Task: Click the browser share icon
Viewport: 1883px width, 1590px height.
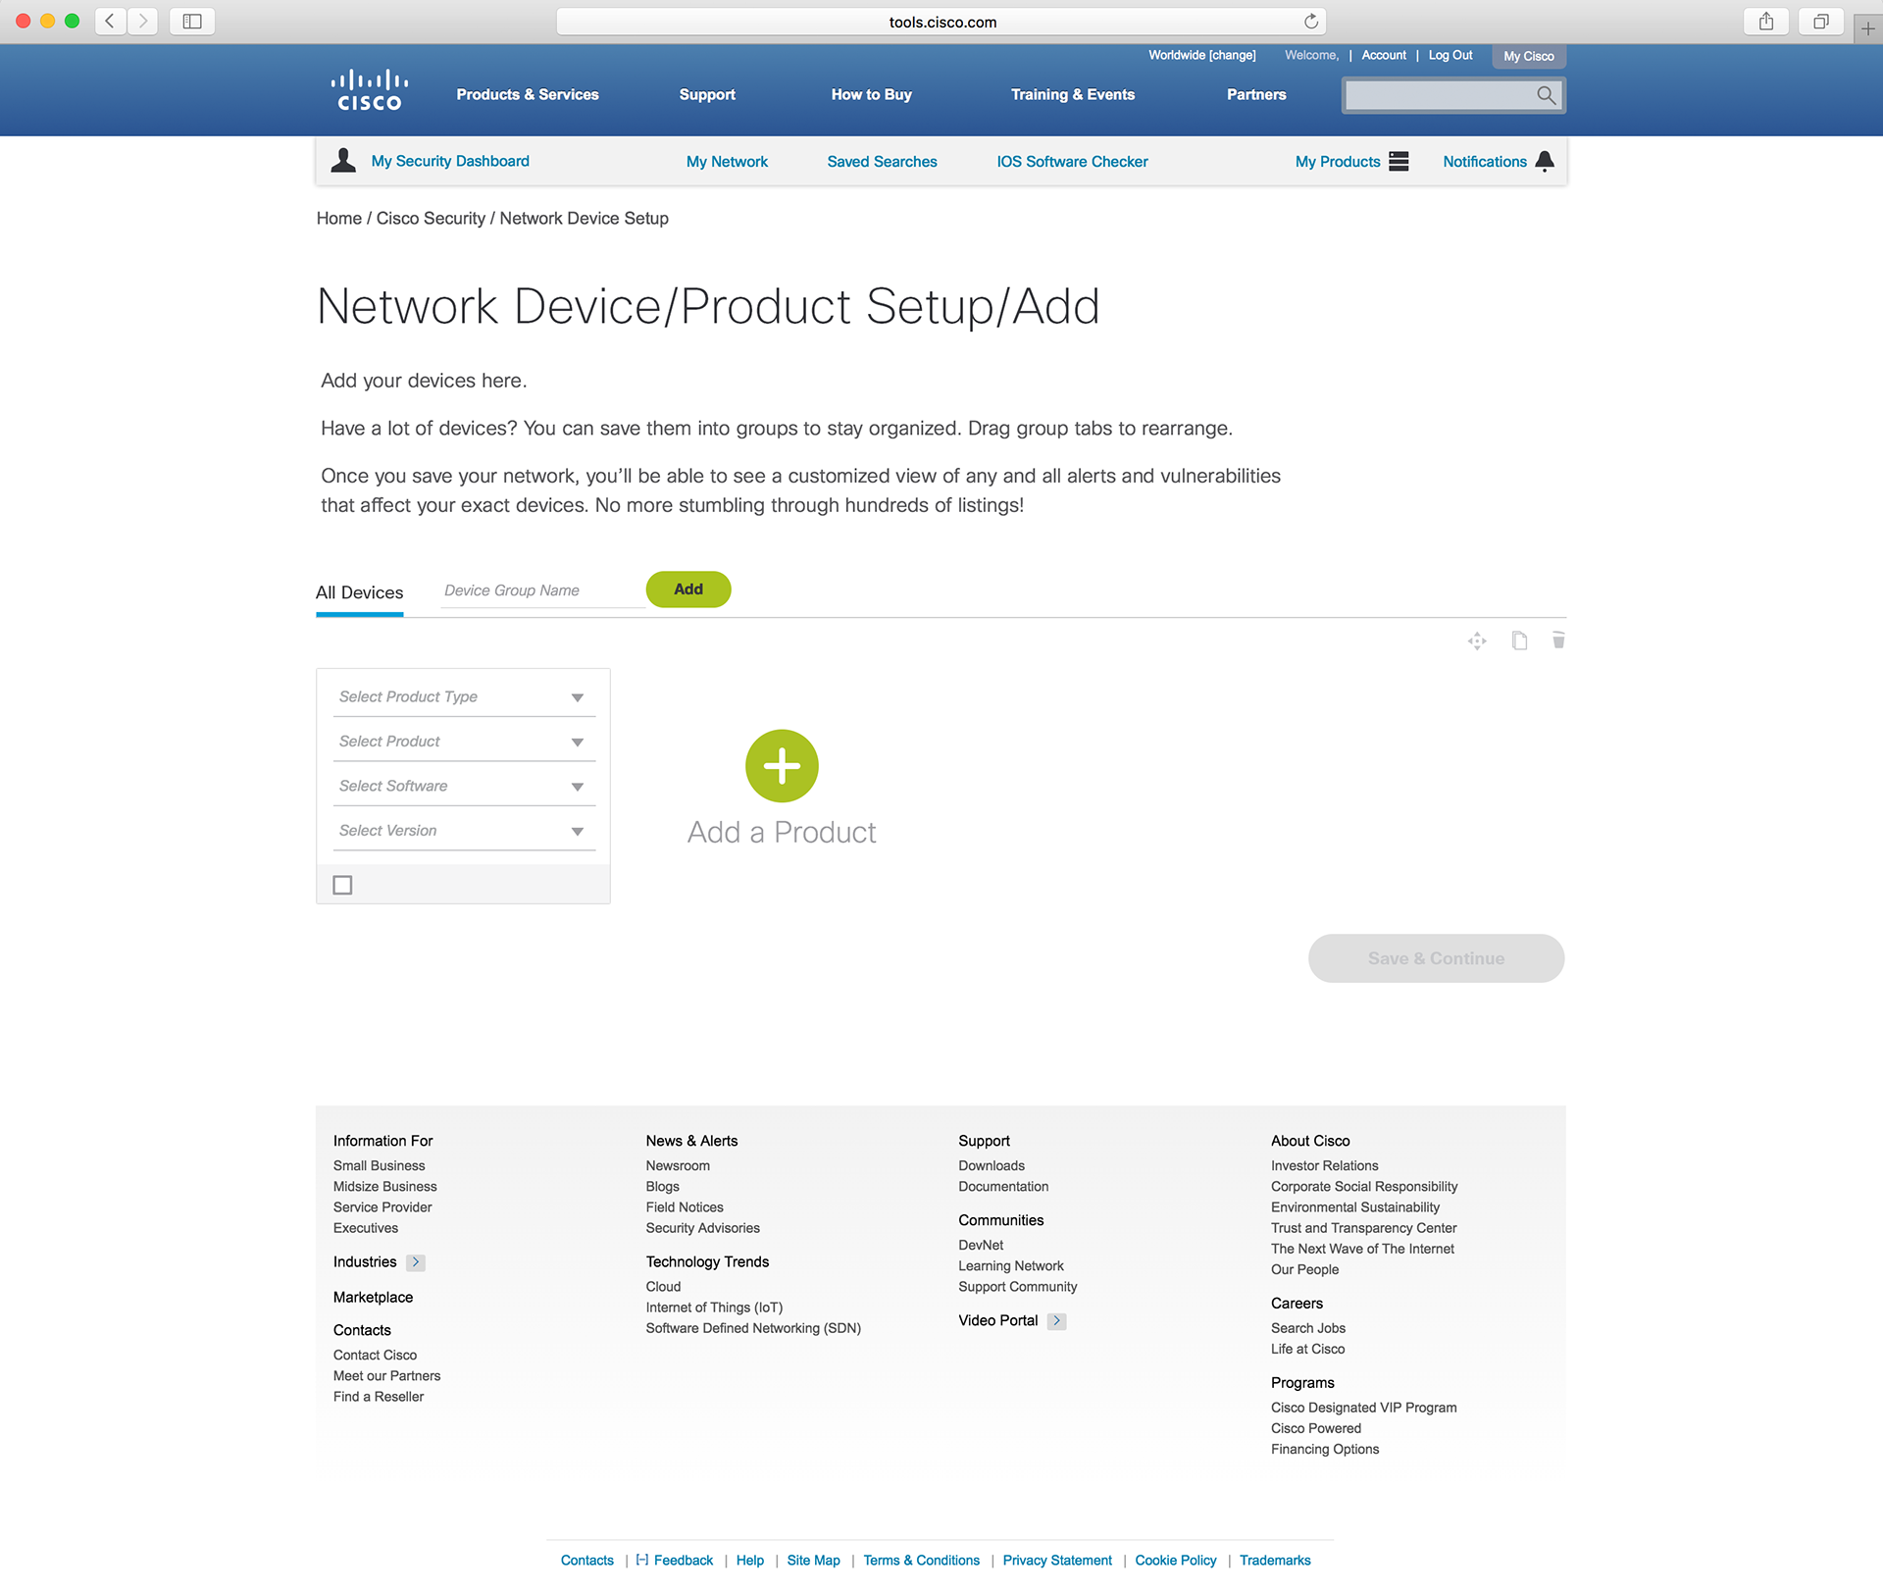Action: click(1766, 21)
